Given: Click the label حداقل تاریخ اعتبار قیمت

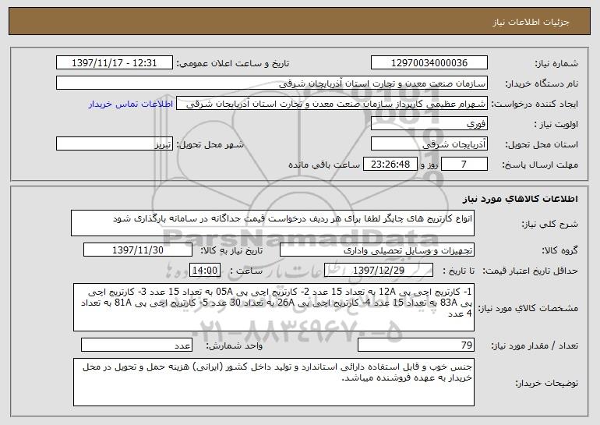Looking at the screenshot, I should pos(531,271).
